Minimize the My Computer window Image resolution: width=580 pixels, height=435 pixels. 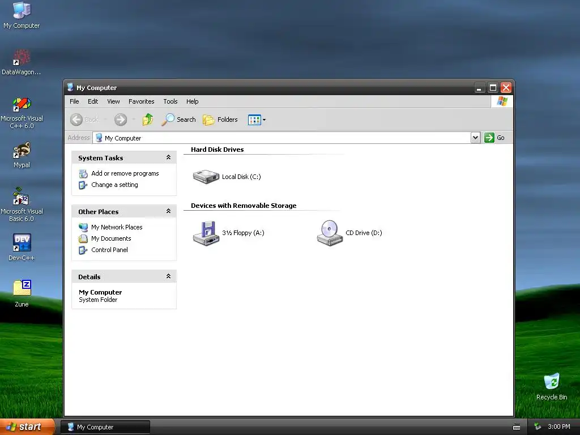(479, 88)
